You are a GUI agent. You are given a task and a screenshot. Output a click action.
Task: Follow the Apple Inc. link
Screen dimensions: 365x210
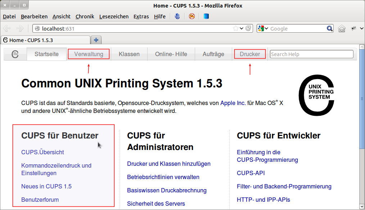click(233, 103)
